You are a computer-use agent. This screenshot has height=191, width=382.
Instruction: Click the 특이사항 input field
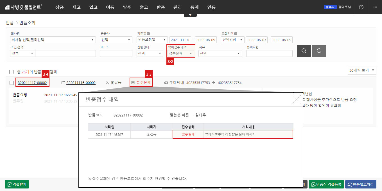269,53
